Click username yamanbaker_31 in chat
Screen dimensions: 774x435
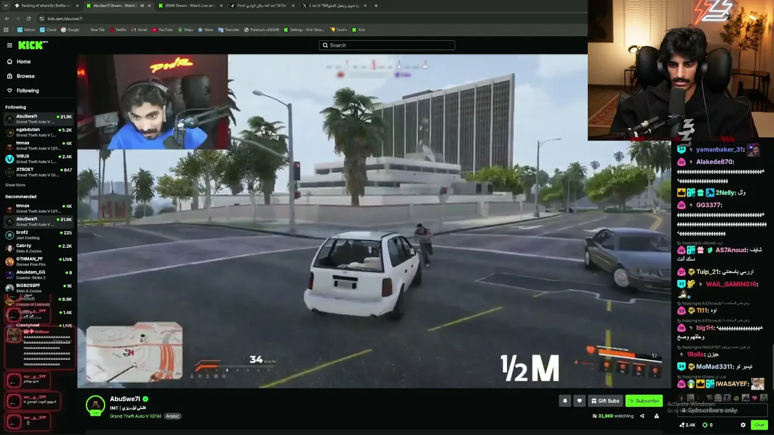tap(720, 150)
